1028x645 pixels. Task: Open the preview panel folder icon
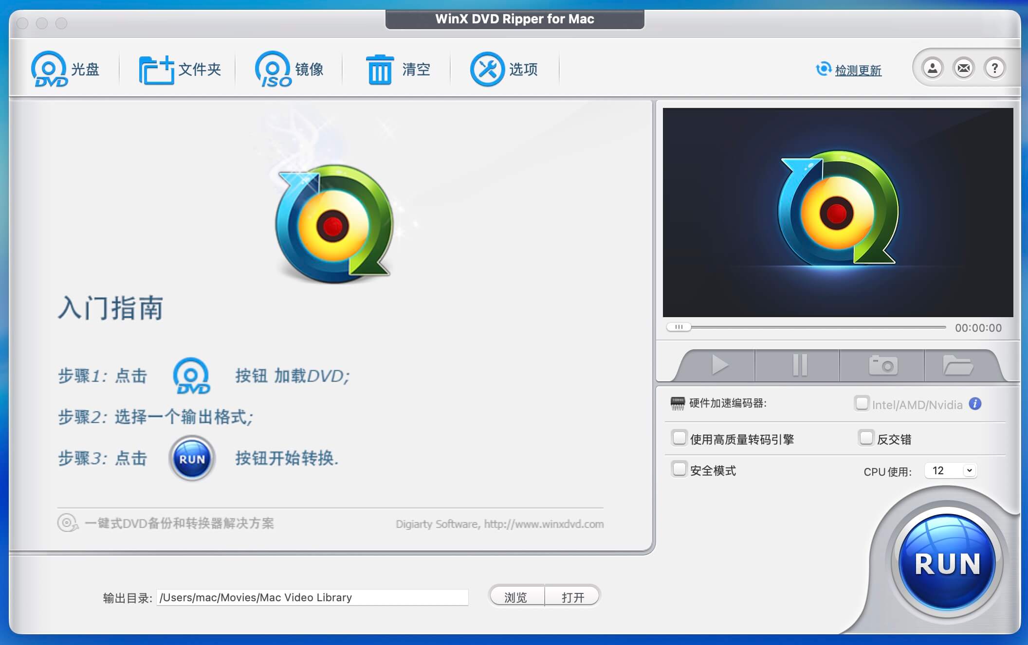pyautogui.click(x=957, y=365)
